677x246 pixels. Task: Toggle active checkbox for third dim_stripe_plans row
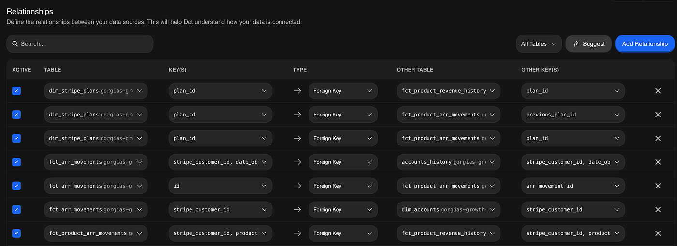pyautogui.click(x=16, y=138)
